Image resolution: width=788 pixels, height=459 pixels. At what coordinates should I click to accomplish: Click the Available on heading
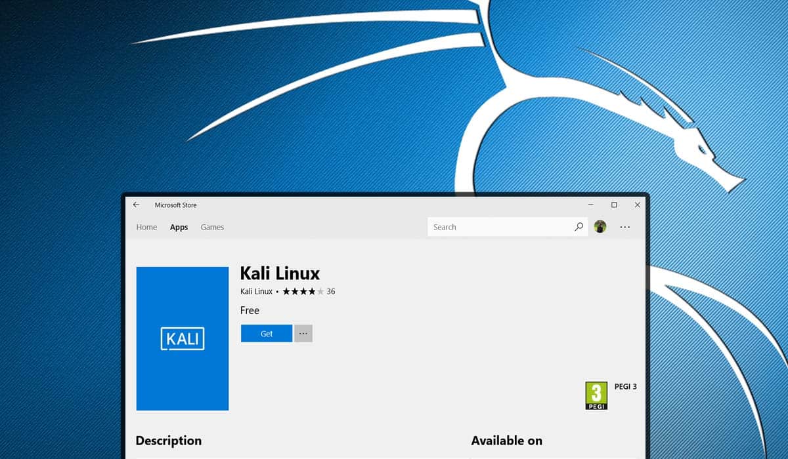pos(507,441)
